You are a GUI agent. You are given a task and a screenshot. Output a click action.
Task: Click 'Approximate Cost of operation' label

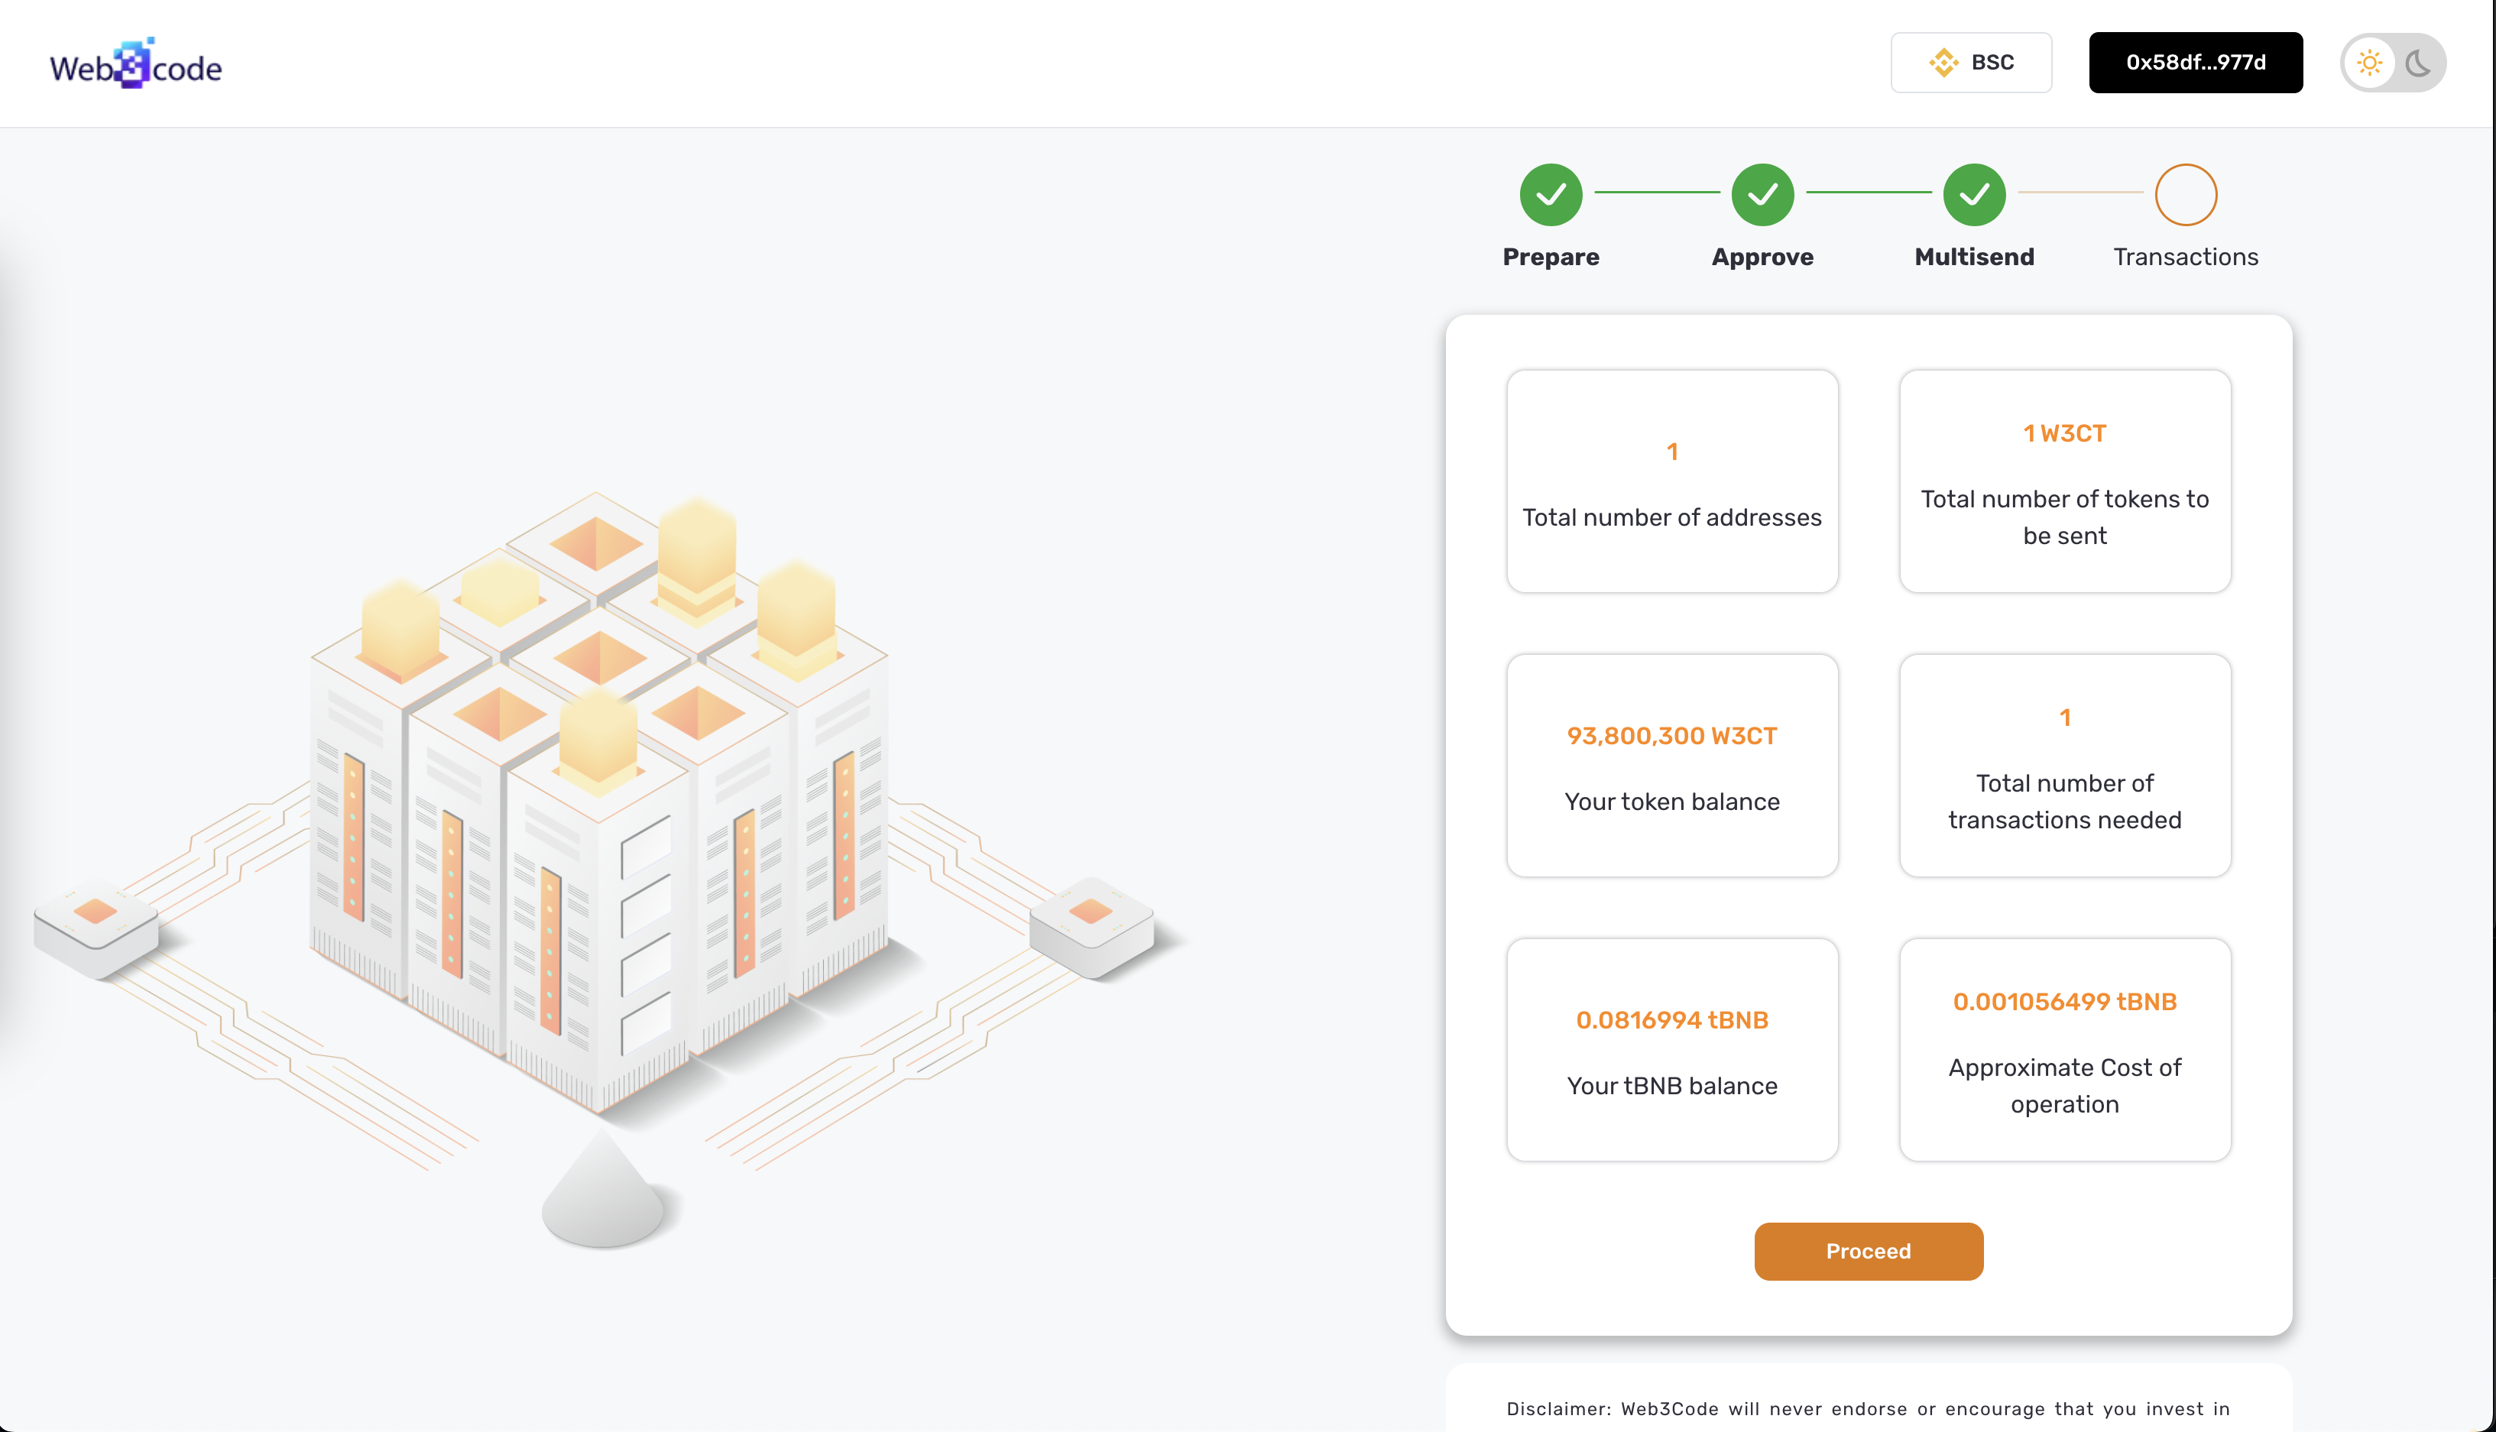point(2064,1086)
